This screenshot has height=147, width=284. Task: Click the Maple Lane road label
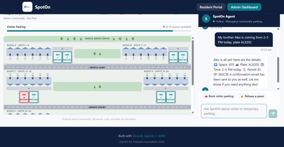click(97, 68)
